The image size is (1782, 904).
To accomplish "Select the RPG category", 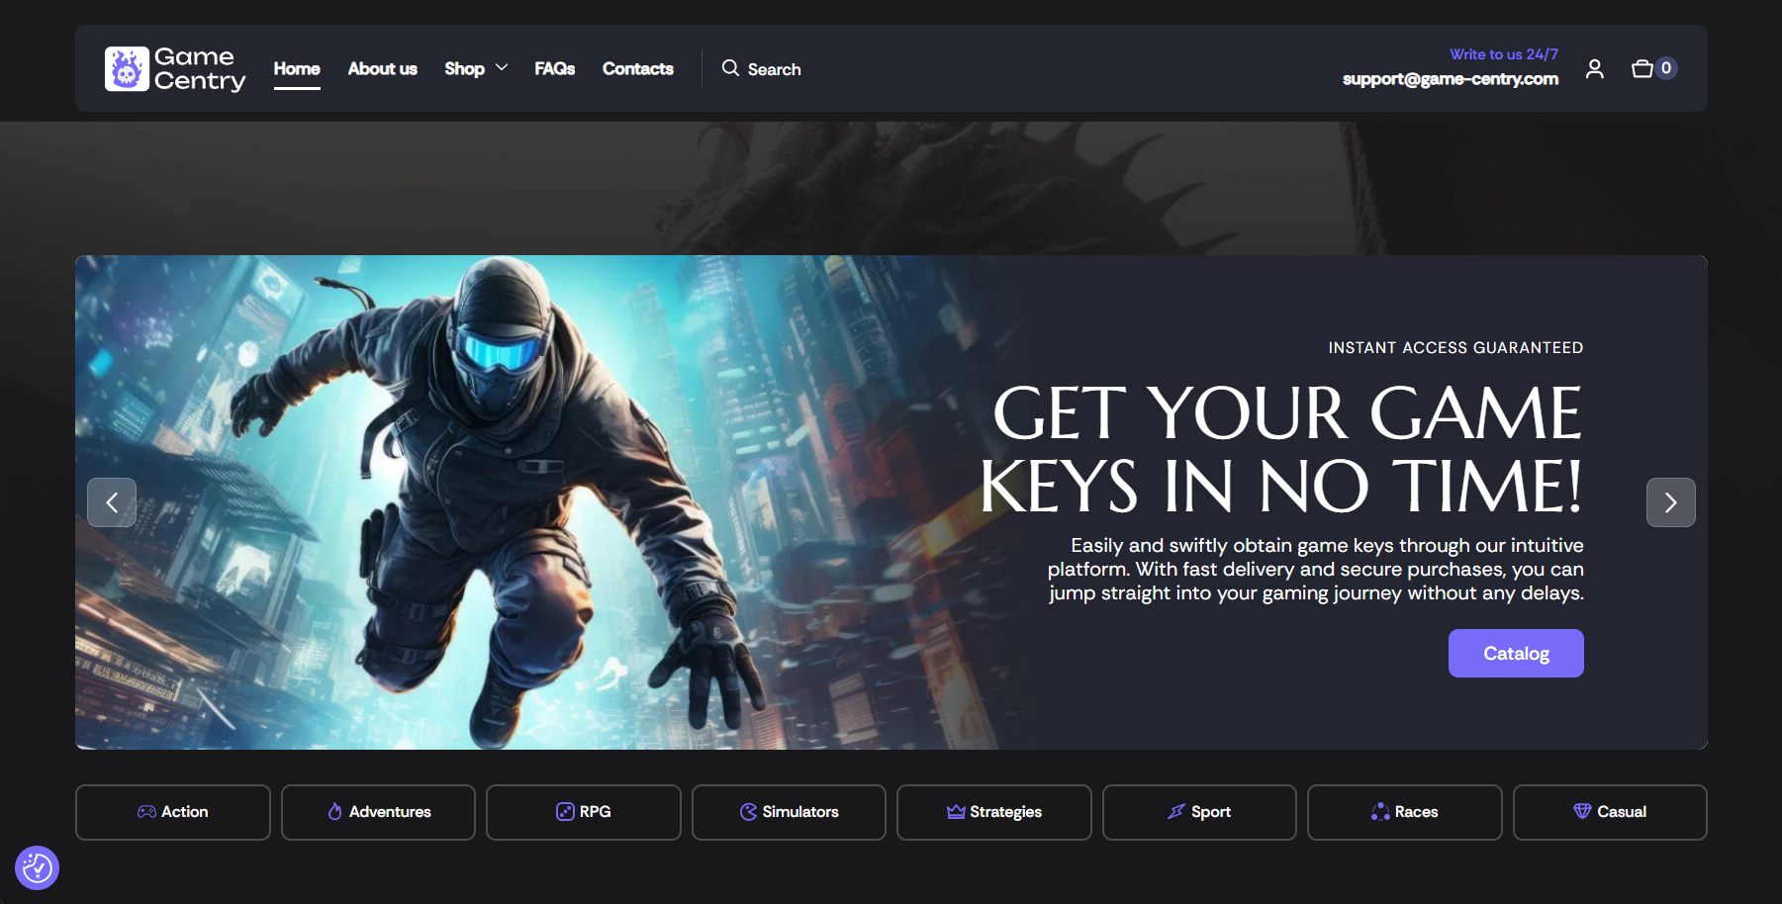I will coord(584,812).
